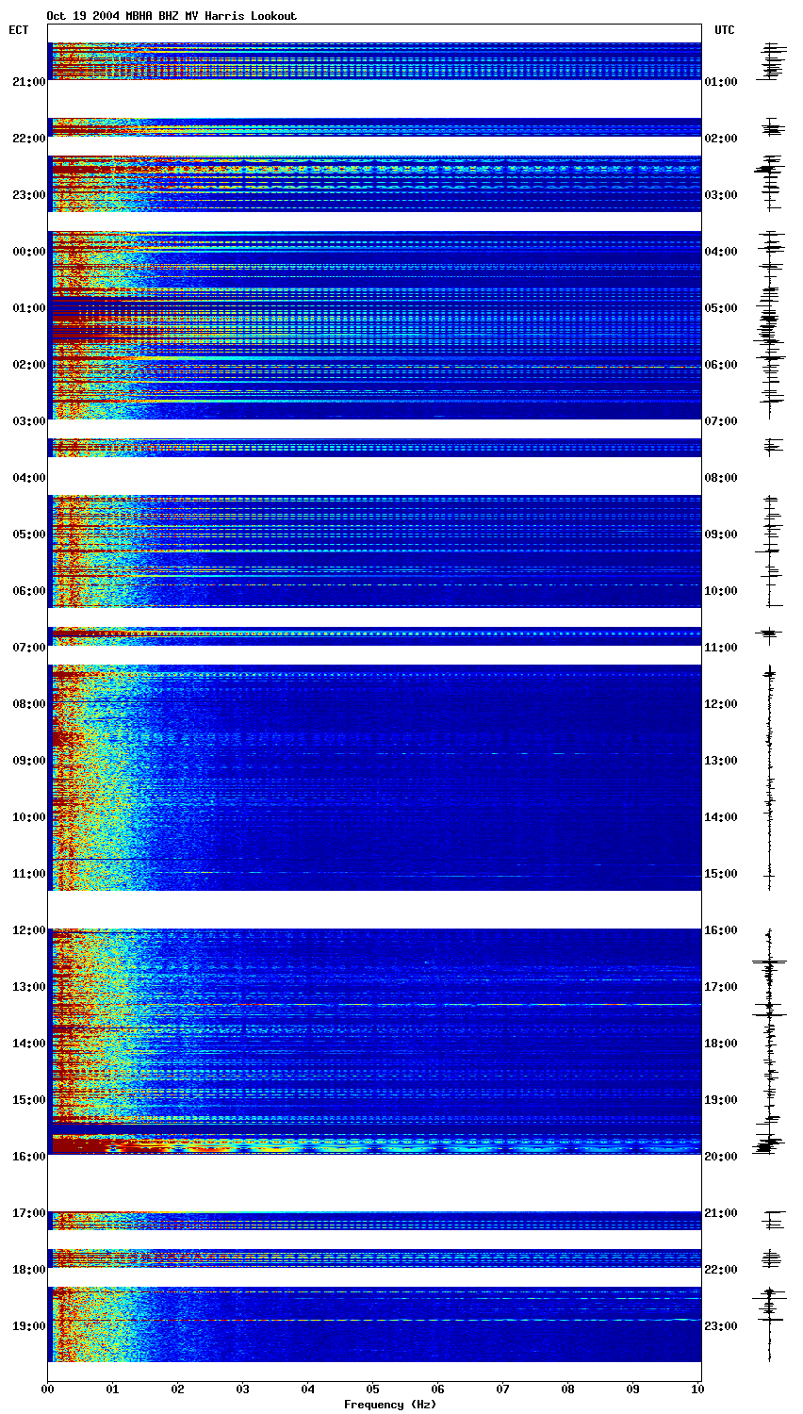Click the 'Frequency (Hz)' axis label
This screenshot has width=803, height=1414.
coord(390,1405)
